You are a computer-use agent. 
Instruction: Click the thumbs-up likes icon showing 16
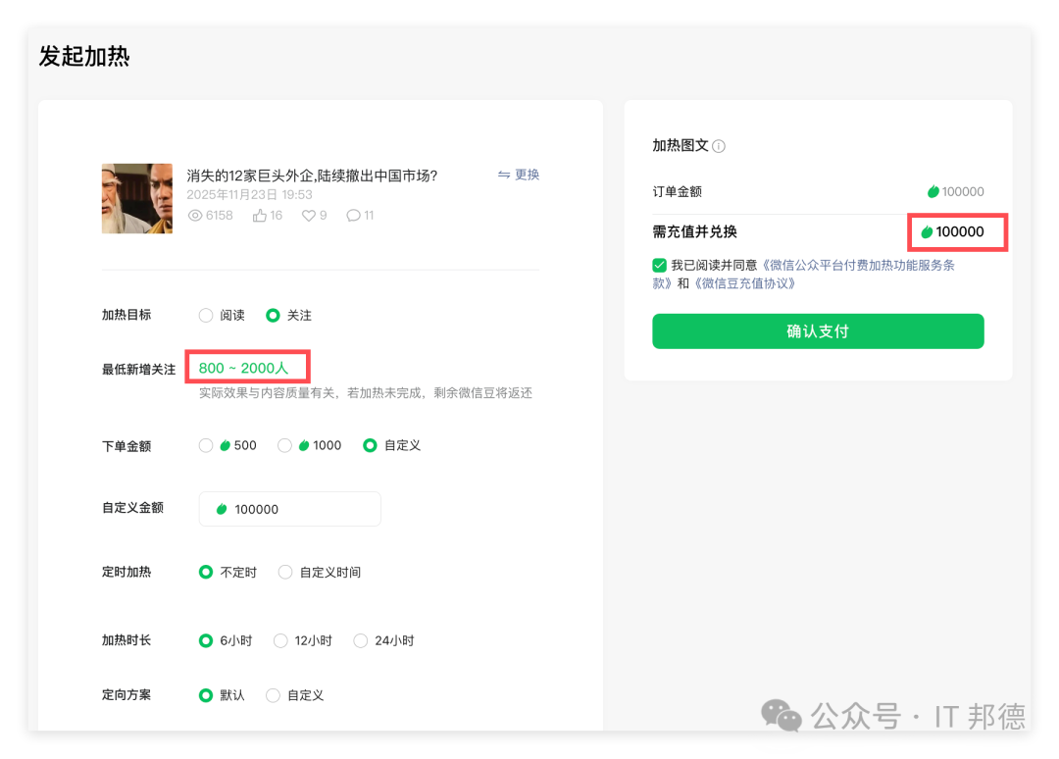pos(259,216)
